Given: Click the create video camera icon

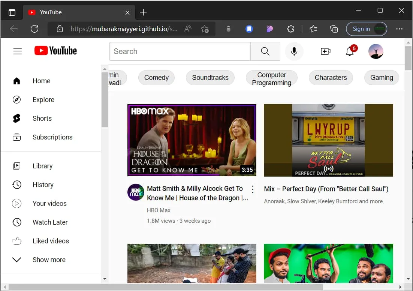Looking at the screenshot, I should (326, 51).
